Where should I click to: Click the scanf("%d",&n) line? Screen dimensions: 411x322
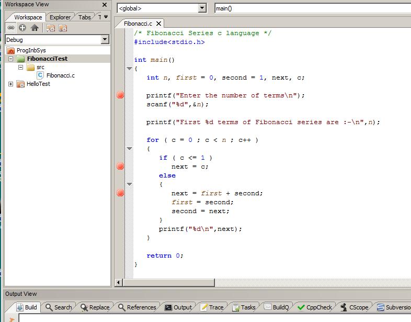(x=177, y=104)
